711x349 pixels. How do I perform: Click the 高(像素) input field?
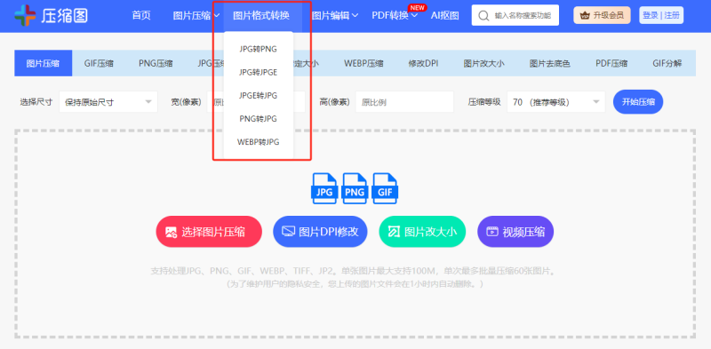pyautogui.click(x=404, y=102)
